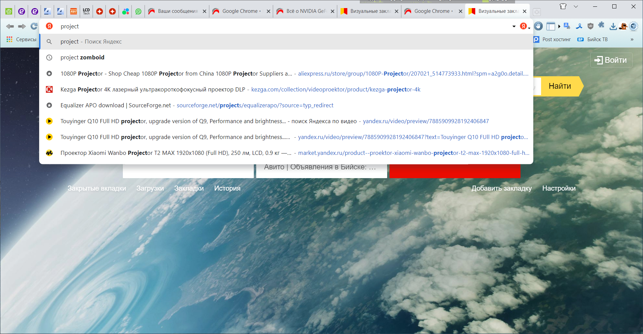Click the Войти sign-in button
Viewport: 643px width, 334px height.
pos(611,60)
